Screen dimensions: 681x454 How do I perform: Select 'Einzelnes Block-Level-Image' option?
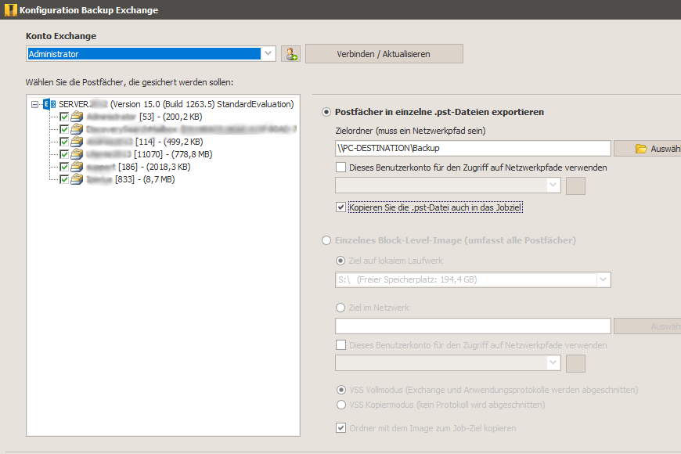pyautogui.click(x=326, y=240)
